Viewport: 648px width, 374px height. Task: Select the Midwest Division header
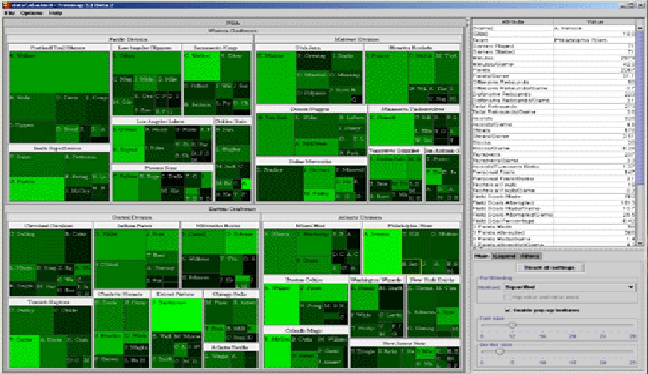click(357, 39)
